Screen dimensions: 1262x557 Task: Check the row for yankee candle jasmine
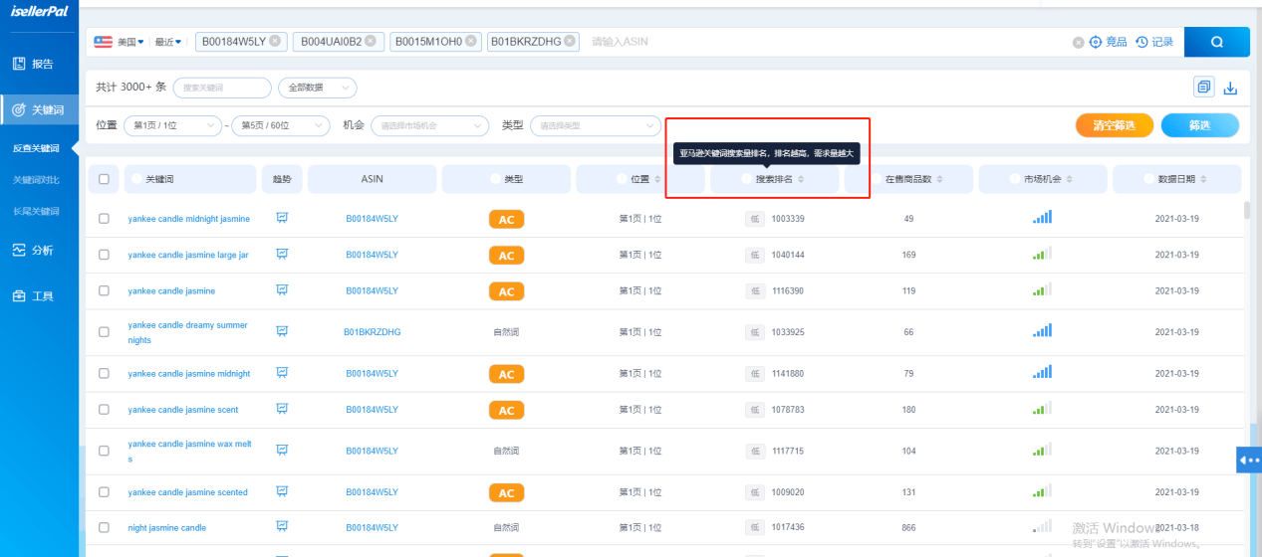point(104,291)
